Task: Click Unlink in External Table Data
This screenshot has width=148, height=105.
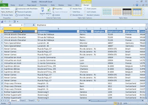Action: pyautogui.click(x=56, y=15)
